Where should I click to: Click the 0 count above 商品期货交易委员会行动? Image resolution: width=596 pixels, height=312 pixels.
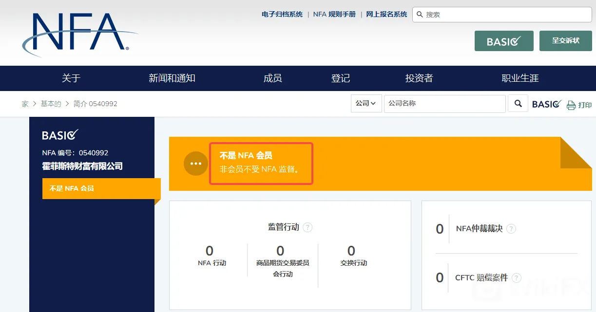point(280,251)
